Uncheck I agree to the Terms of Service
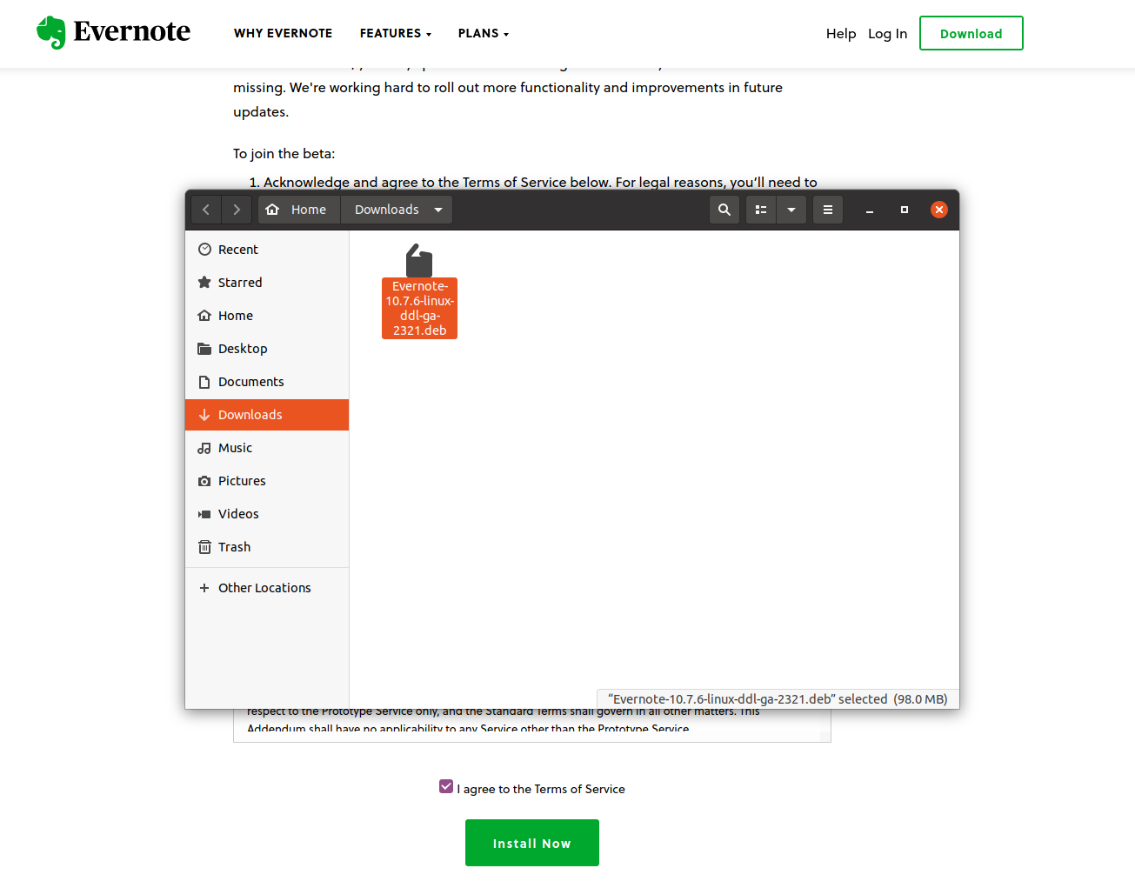The height and width of the screenshot is (888, 1135). click(x=446, y=785)
